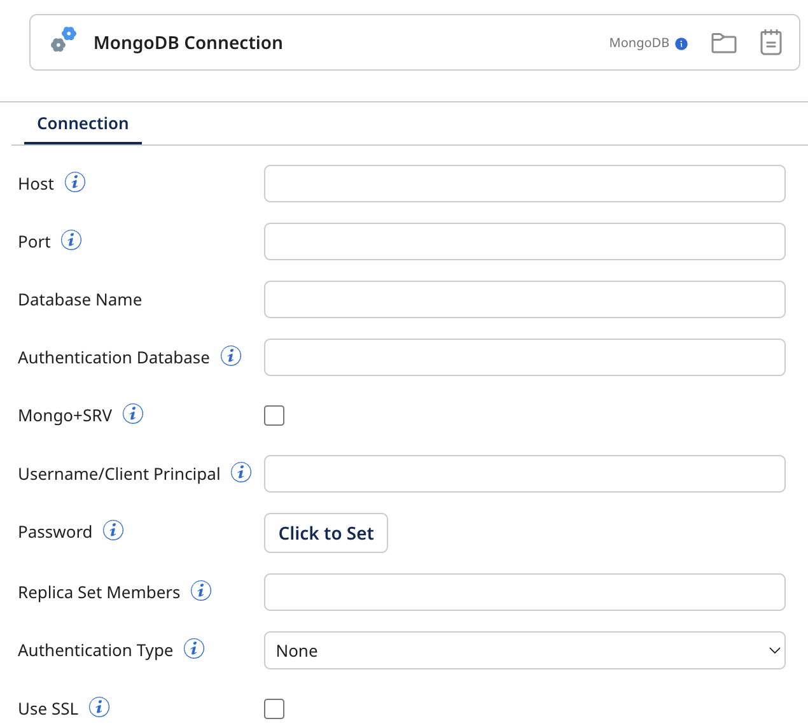Click the MongoDB Connection gear icon
Viewport: 808px width, 728px height.
tap(63, 40)
